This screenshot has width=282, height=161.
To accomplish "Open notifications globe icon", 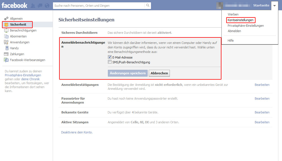I will pos(47,6).
